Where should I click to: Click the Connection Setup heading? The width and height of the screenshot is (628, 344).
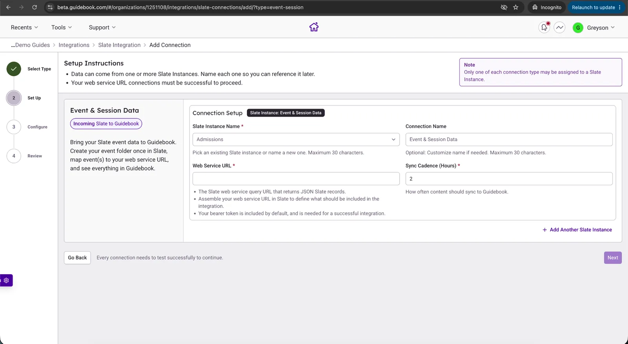pos(217,113)
